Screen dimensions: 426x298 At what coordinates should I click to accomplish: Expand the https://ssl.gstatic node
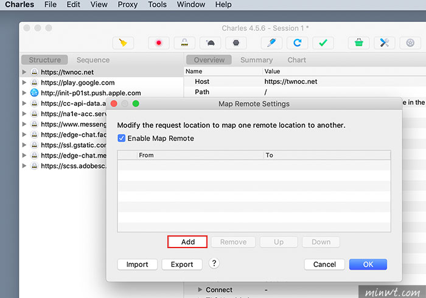tap(24, 145)
